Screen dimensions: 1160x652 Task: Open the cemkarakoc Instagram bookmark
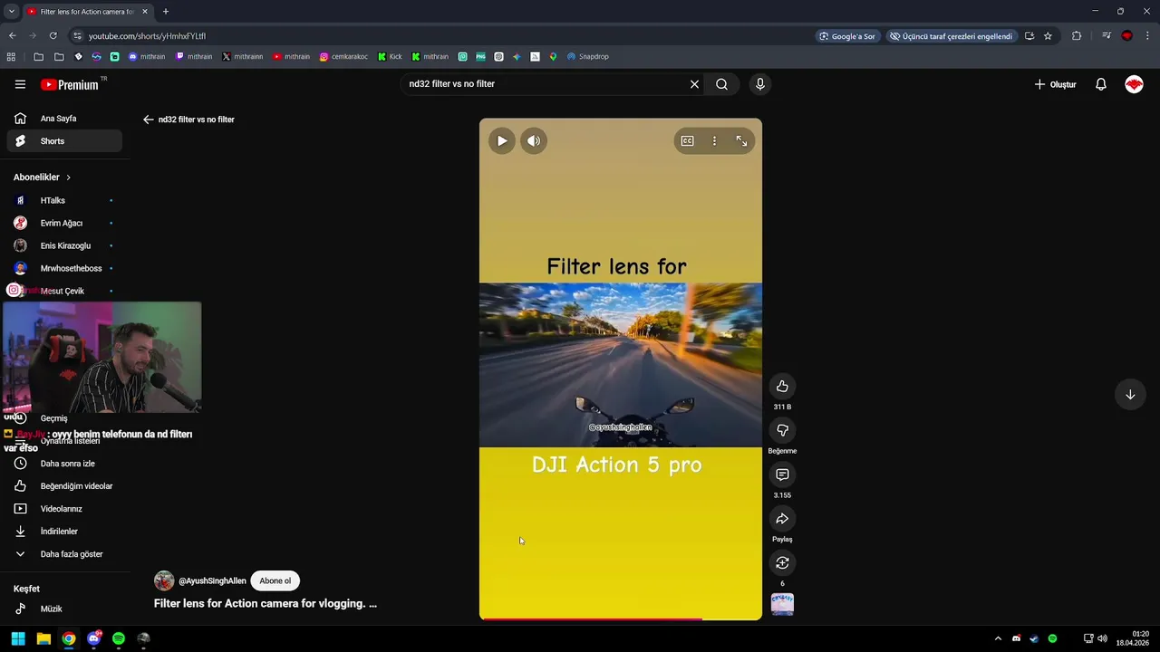point(343,56)
